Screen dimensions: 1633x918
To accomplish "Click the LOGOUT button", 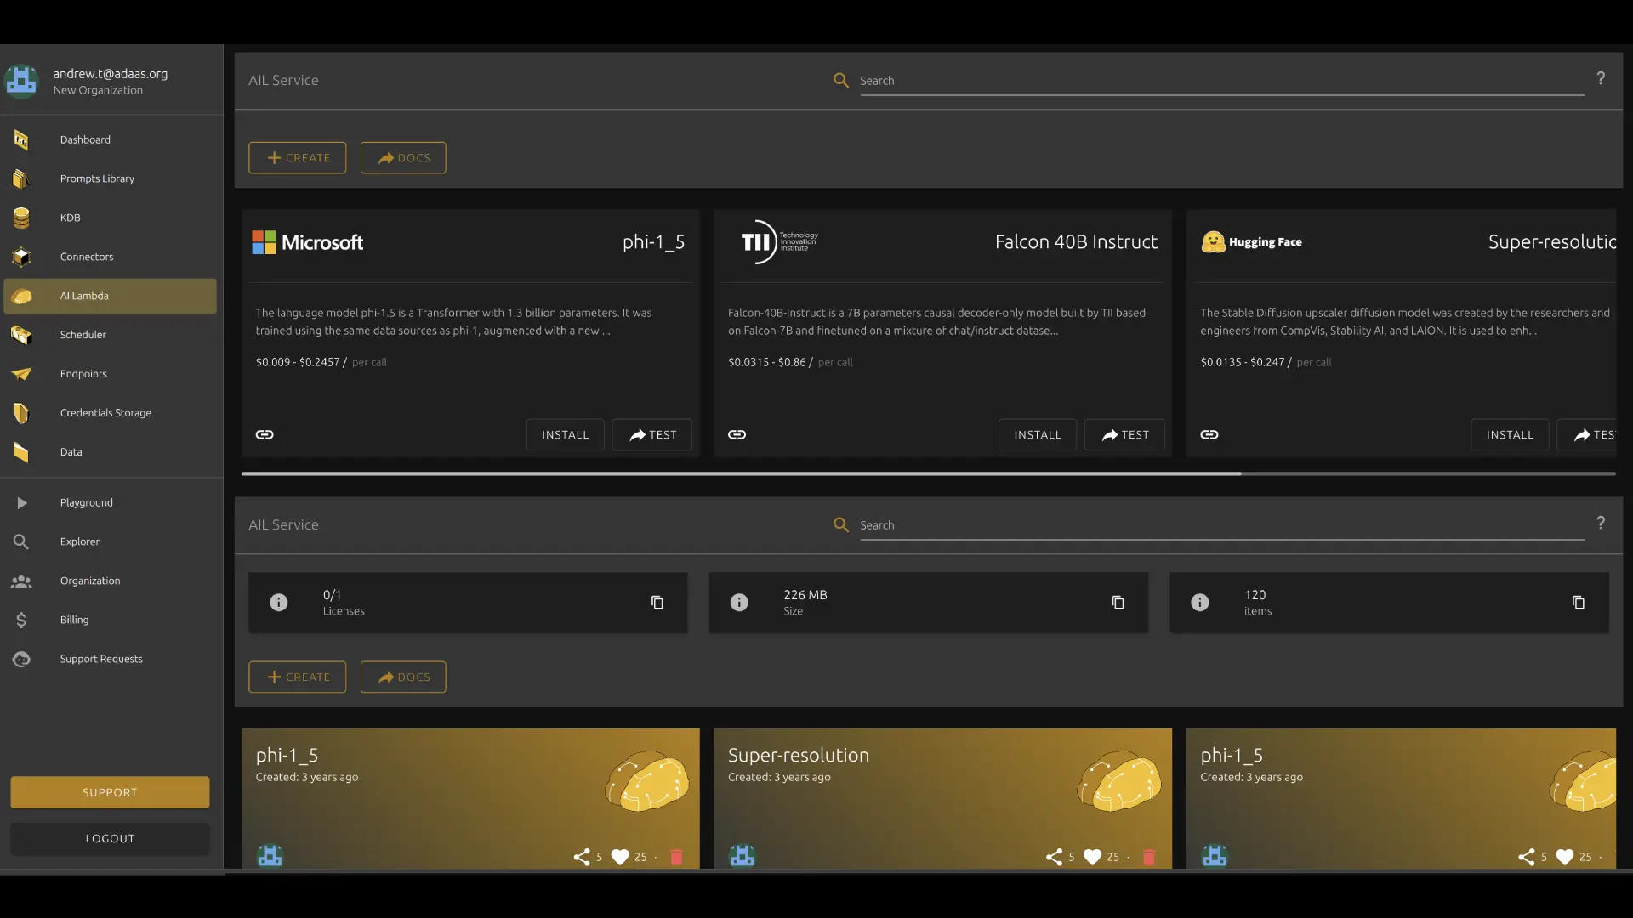I will coord(110,838).
